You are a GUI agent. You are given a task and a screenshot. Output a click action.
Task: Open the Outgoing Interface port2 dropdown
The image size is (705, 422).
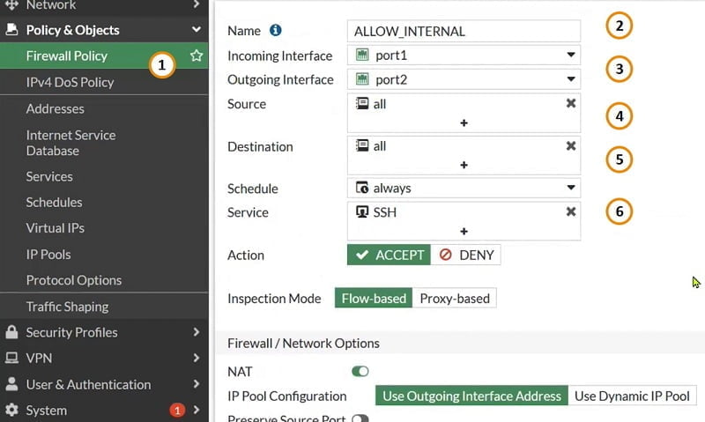point(464,79)
